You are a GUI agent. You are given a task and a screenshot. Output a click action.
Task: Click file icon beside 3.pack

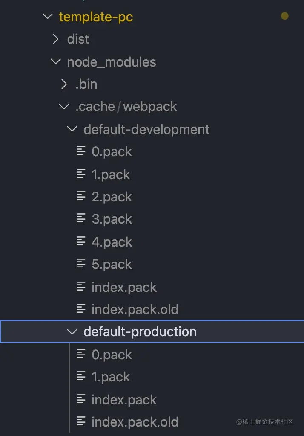(81, 218)
